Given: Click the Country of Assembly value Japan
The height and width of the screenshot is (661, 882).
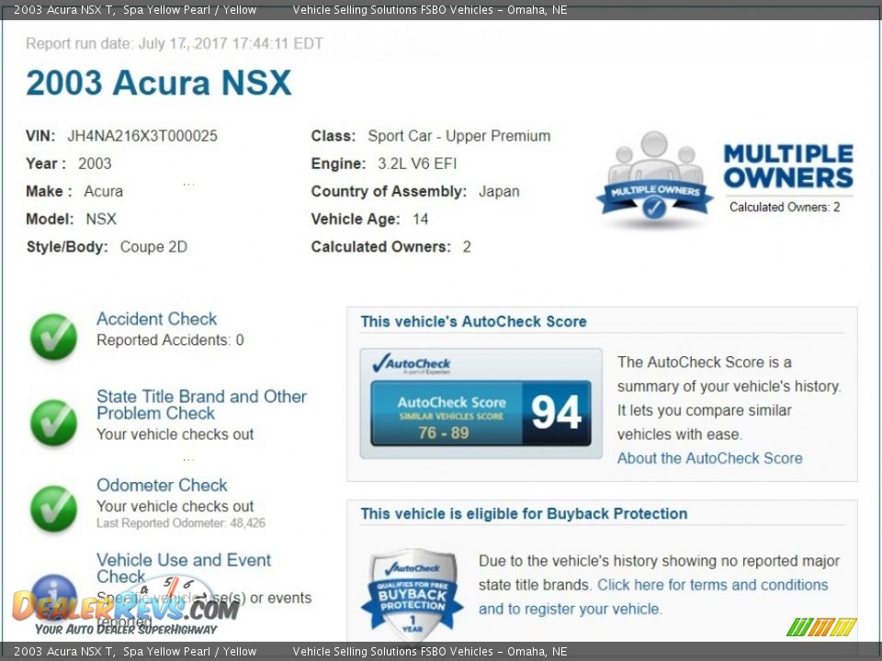Looking at the screenshot, I should click(x=499, y=191).
